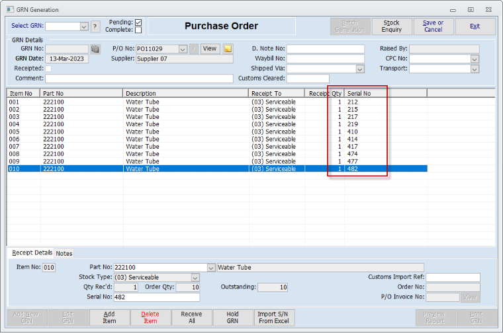The image size is (503, 333).
Task: Select item row 007 in the grid
Action: click(218, 147)
